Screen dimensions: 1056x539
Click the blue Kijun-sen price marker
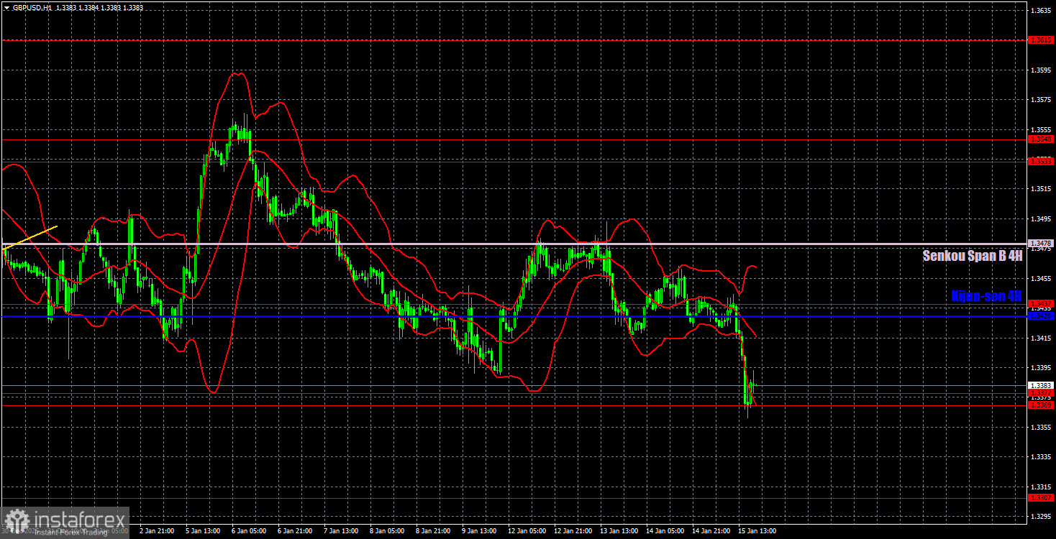[1042, 316]
